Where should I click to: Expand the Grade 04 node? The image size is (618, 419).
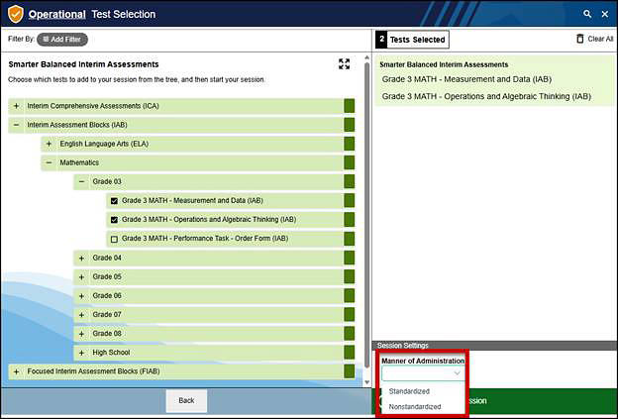coord(81,259)
